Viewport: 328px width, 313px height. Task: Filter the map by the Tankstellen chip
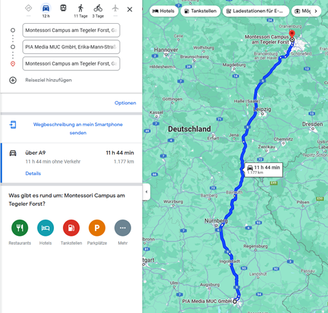click(200, 11)
